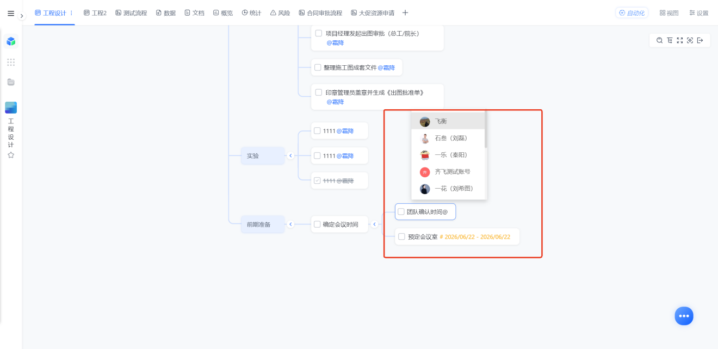Open the blue floating more-actions button
This screenshot has width=718, height=349.
[x=684, y=316]
